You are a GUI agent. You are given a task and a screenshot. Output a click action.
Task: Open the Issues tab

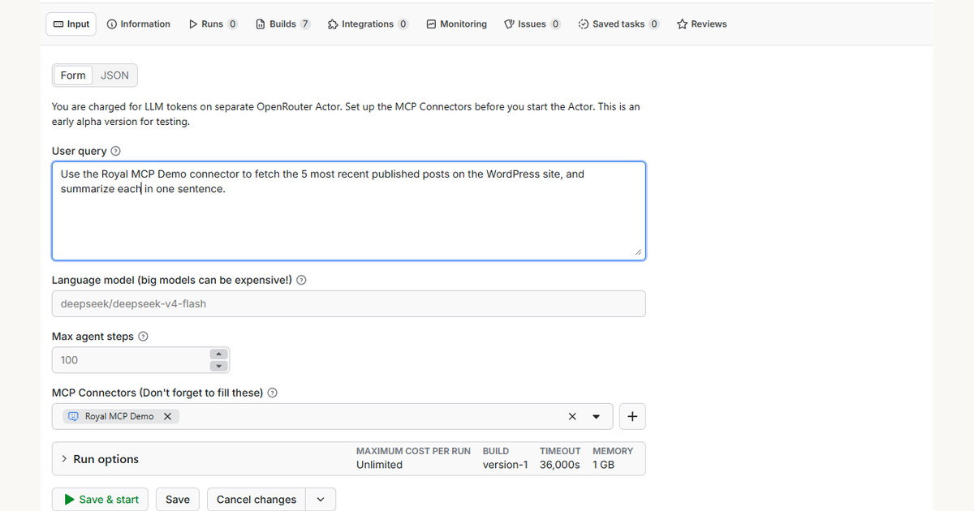click(x=532, y=24)
